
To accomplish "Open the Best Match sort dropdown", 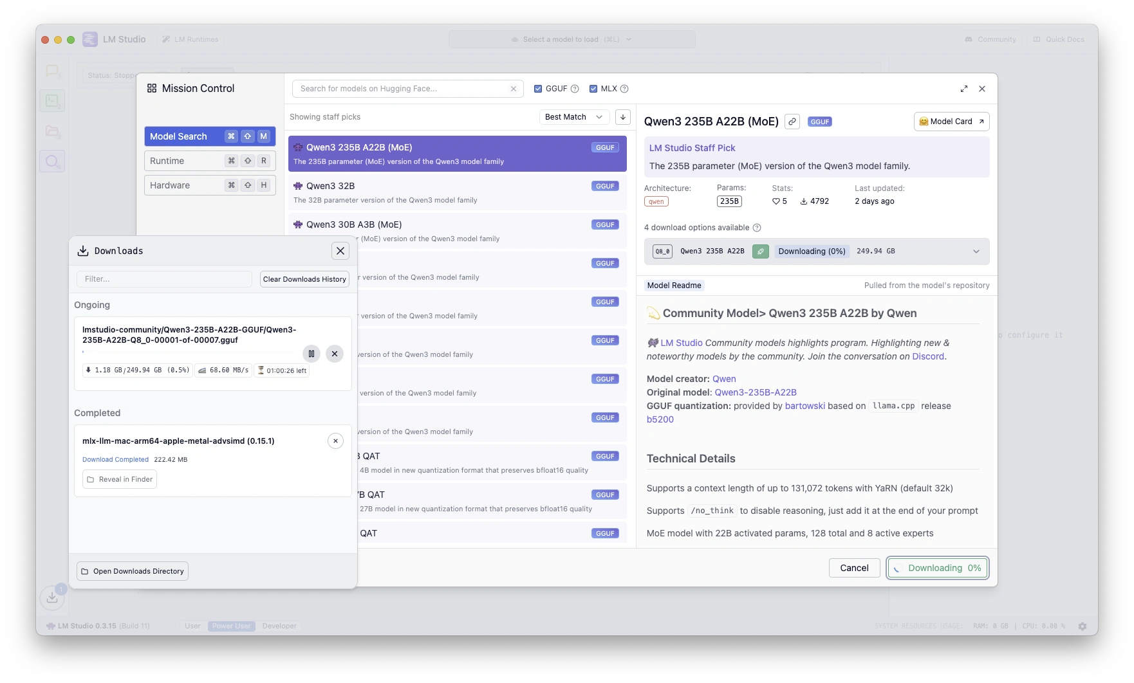I will click(x=574, y=117).
